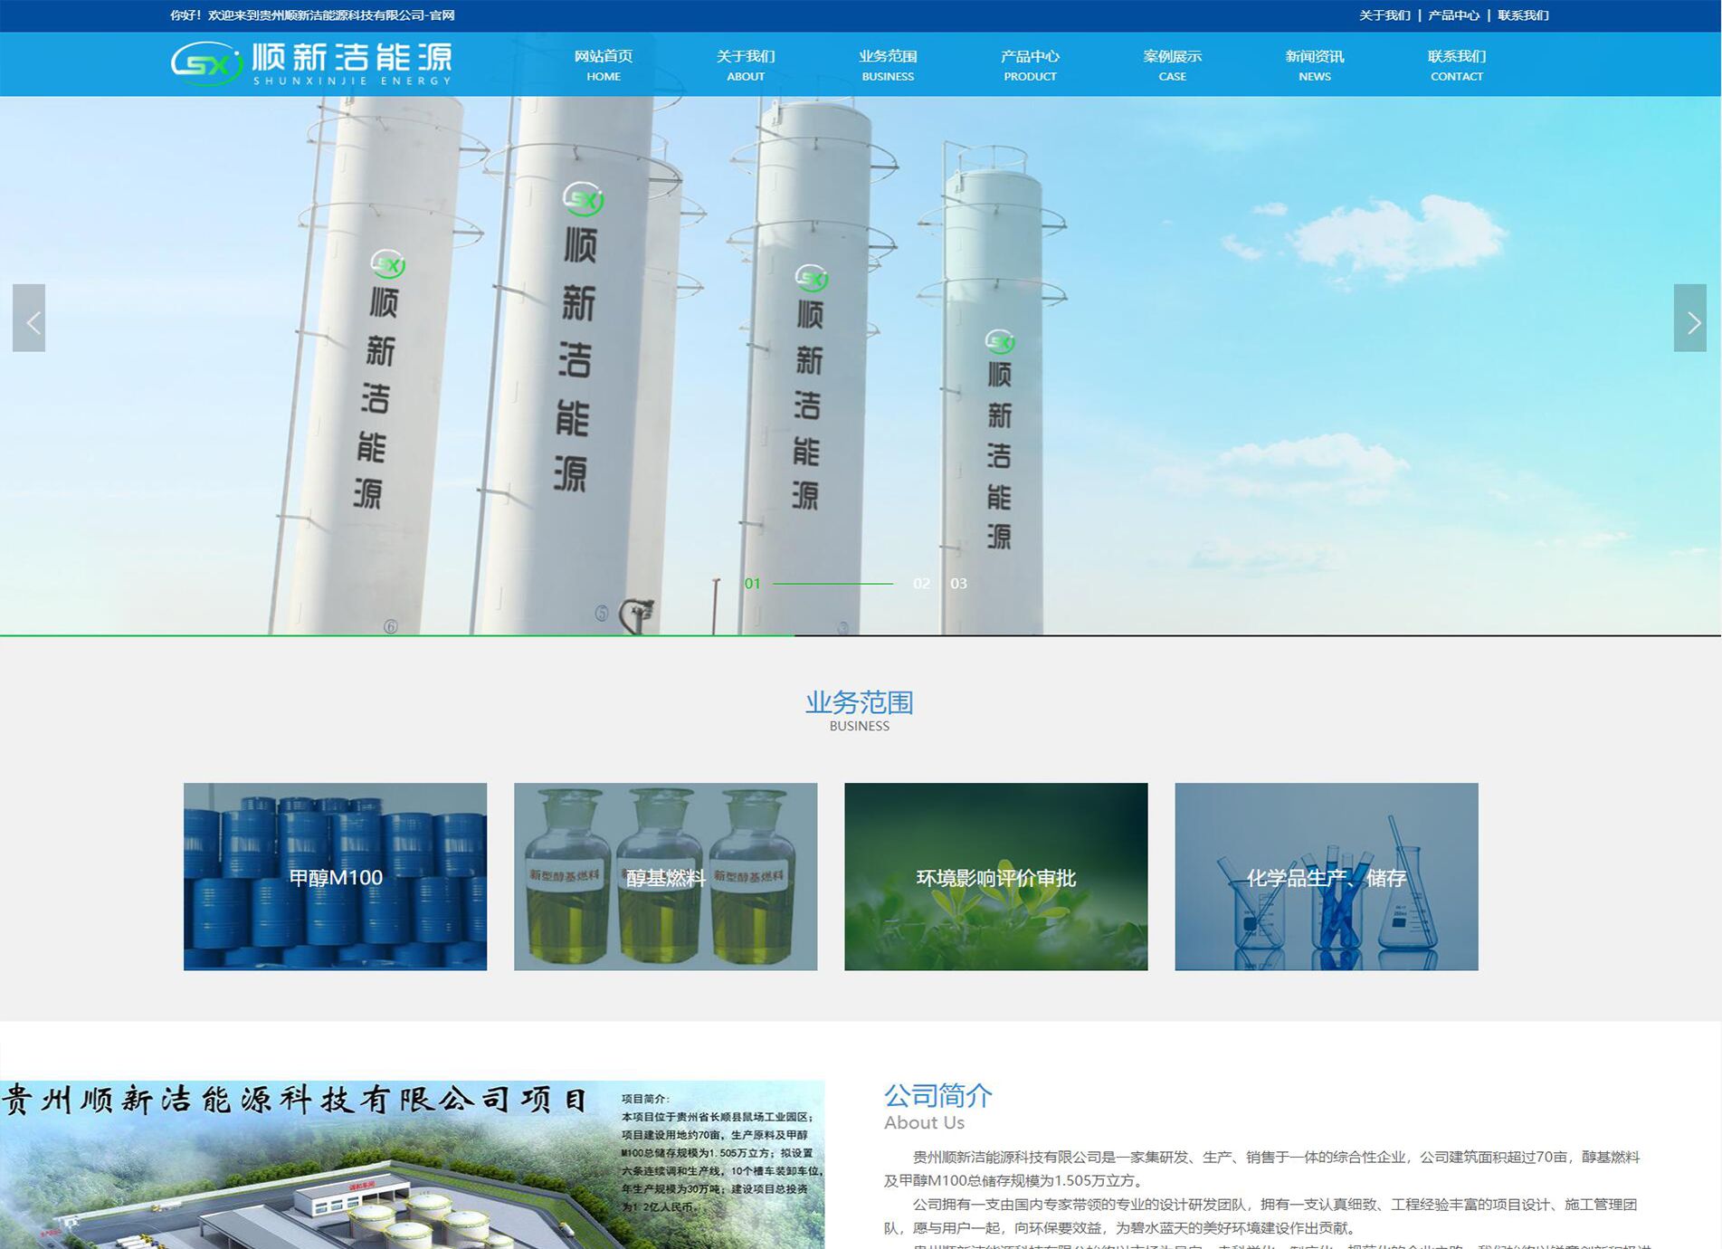Image resolution: width=1722 pixels, height=1249 pixels.
Task: Click top-bar 关于我们 link
Action: [1384, 15]
